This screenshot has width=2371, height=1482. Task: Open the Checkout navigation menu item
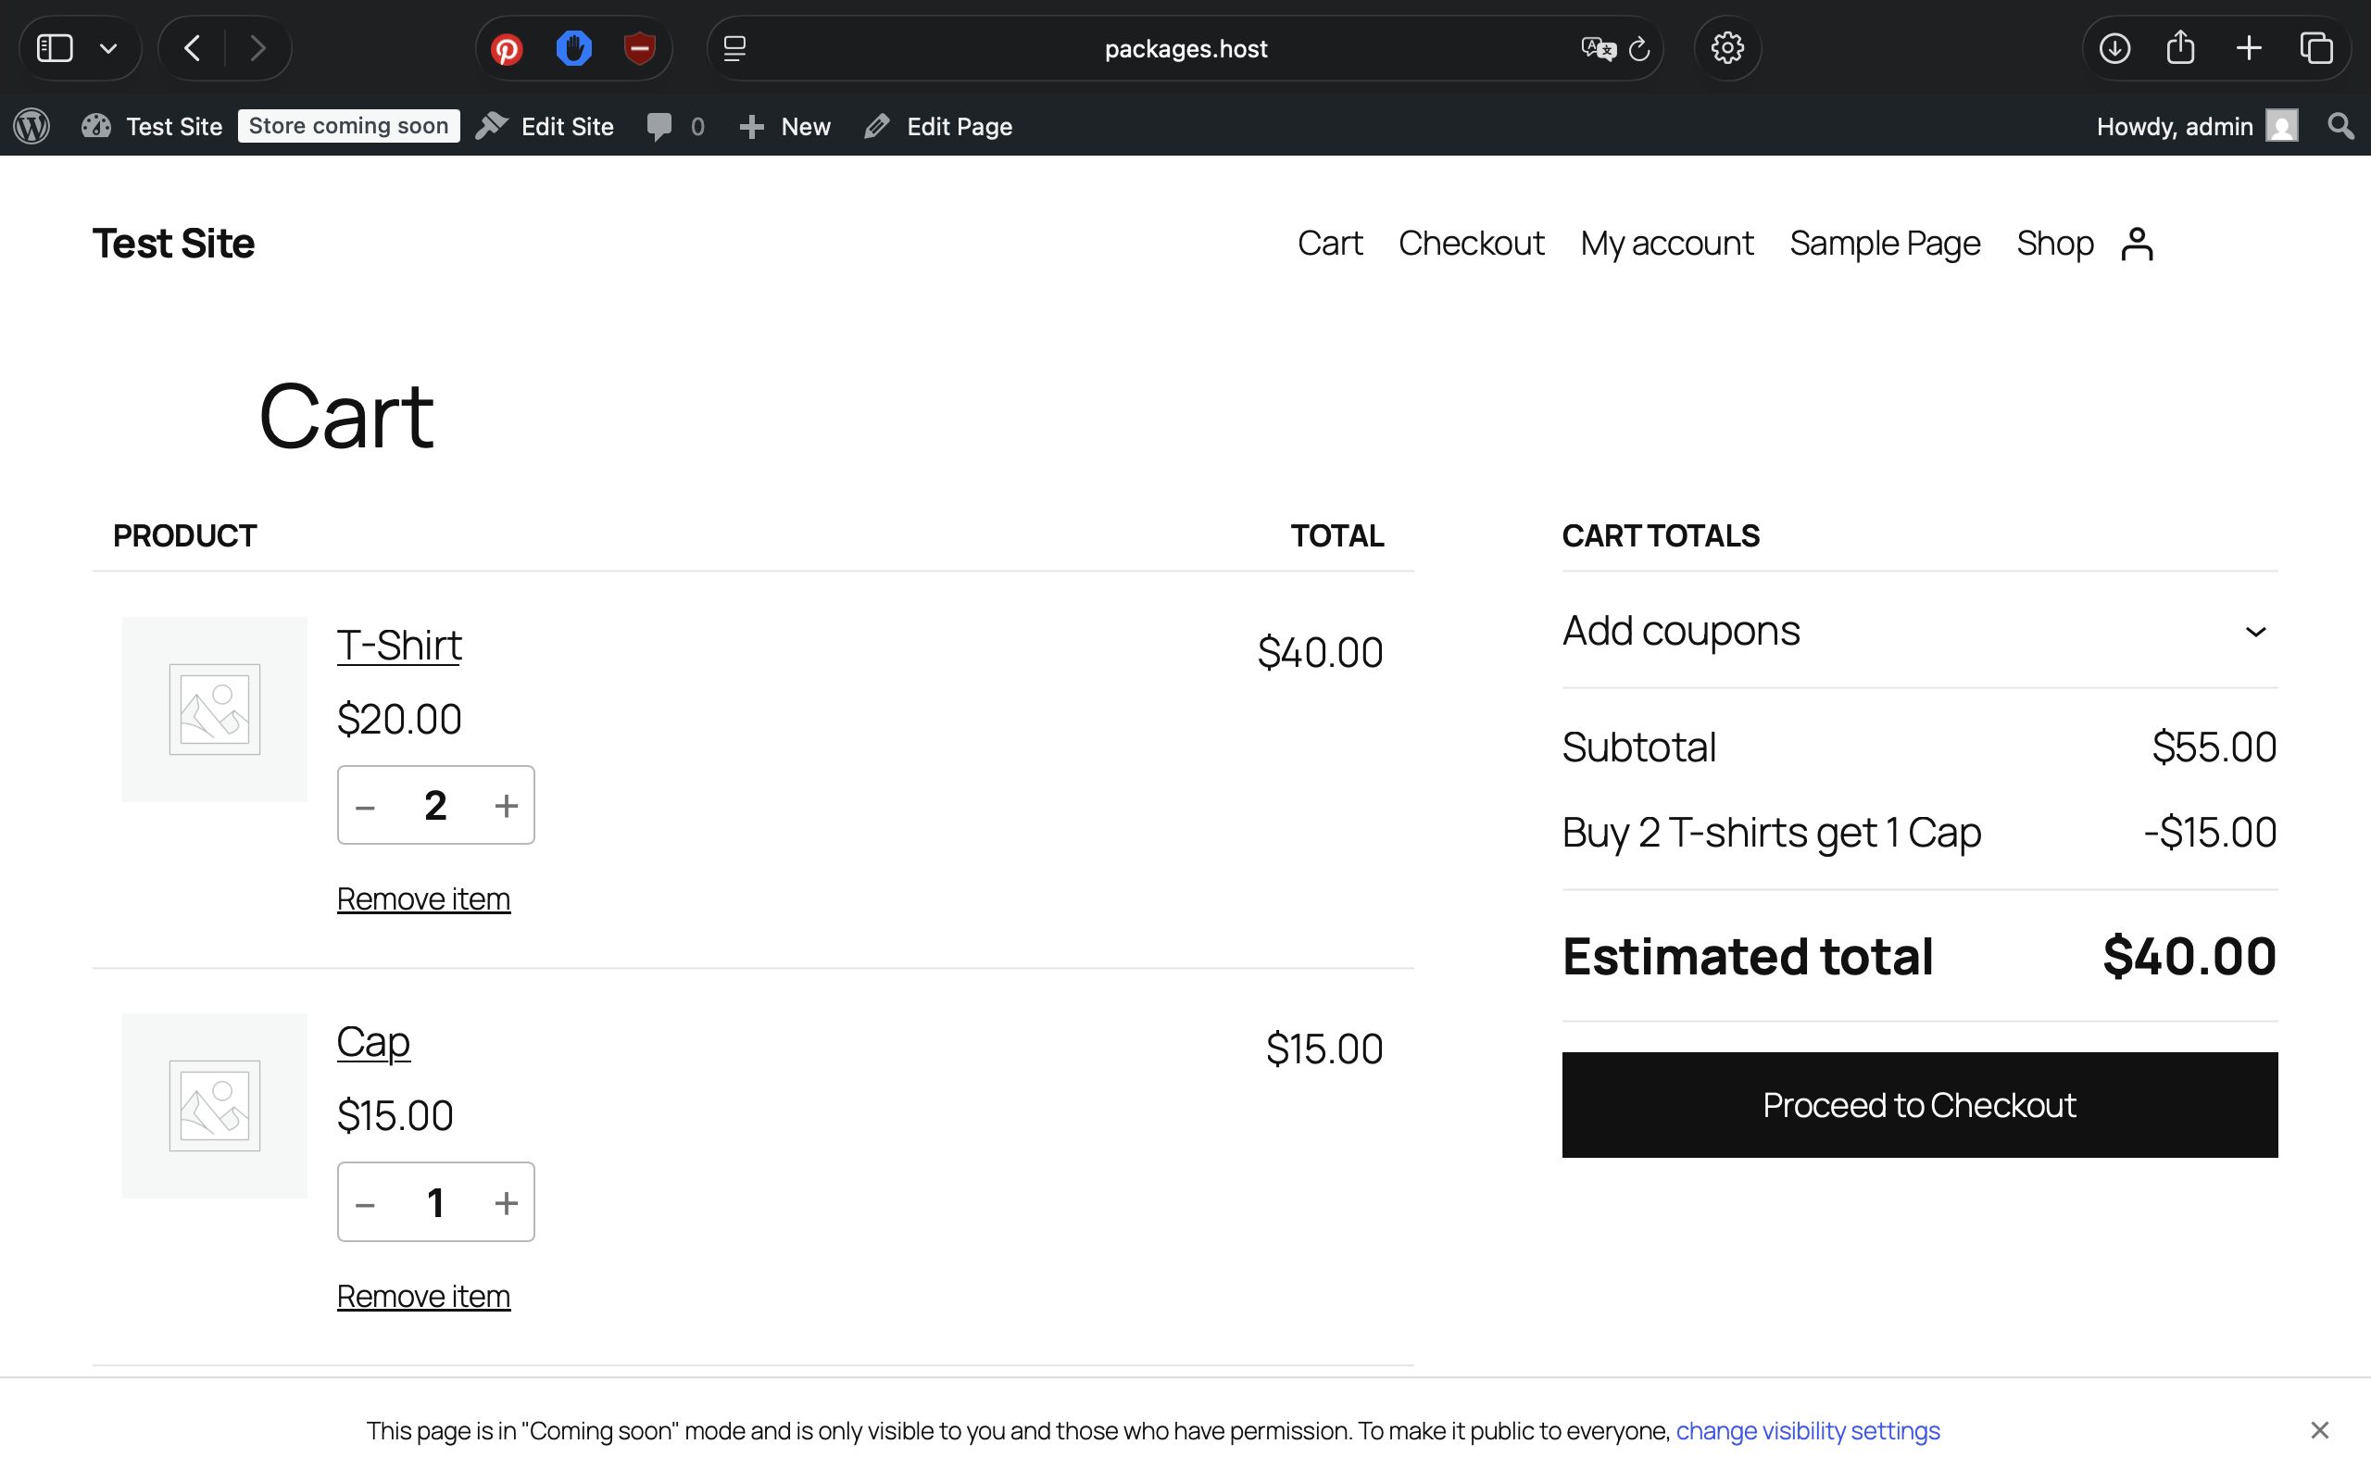[1471, 243]
